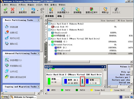Open the 硬盘(D) menu

click(x=31, y=5)
